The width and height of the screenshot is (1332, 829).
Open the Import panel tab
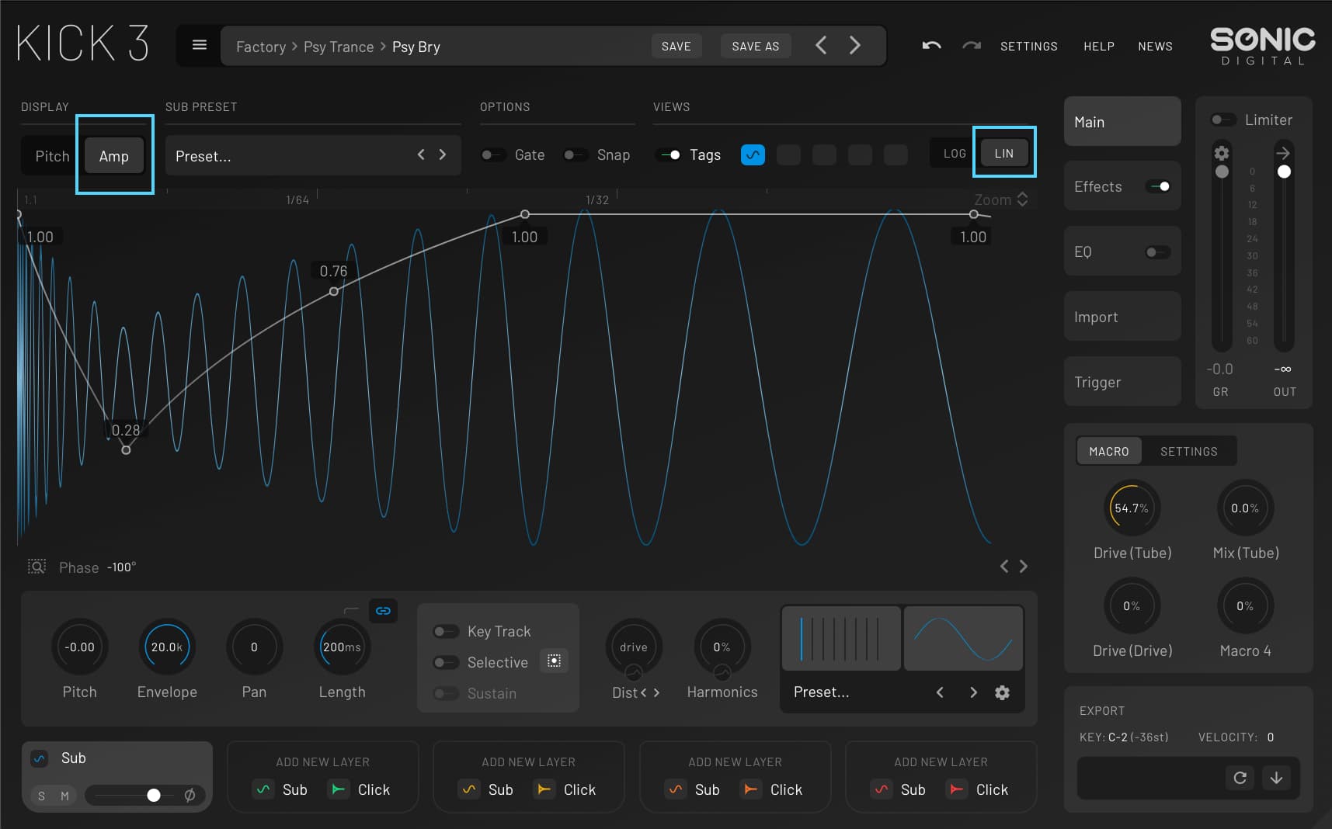click(x=1122, y=317)
